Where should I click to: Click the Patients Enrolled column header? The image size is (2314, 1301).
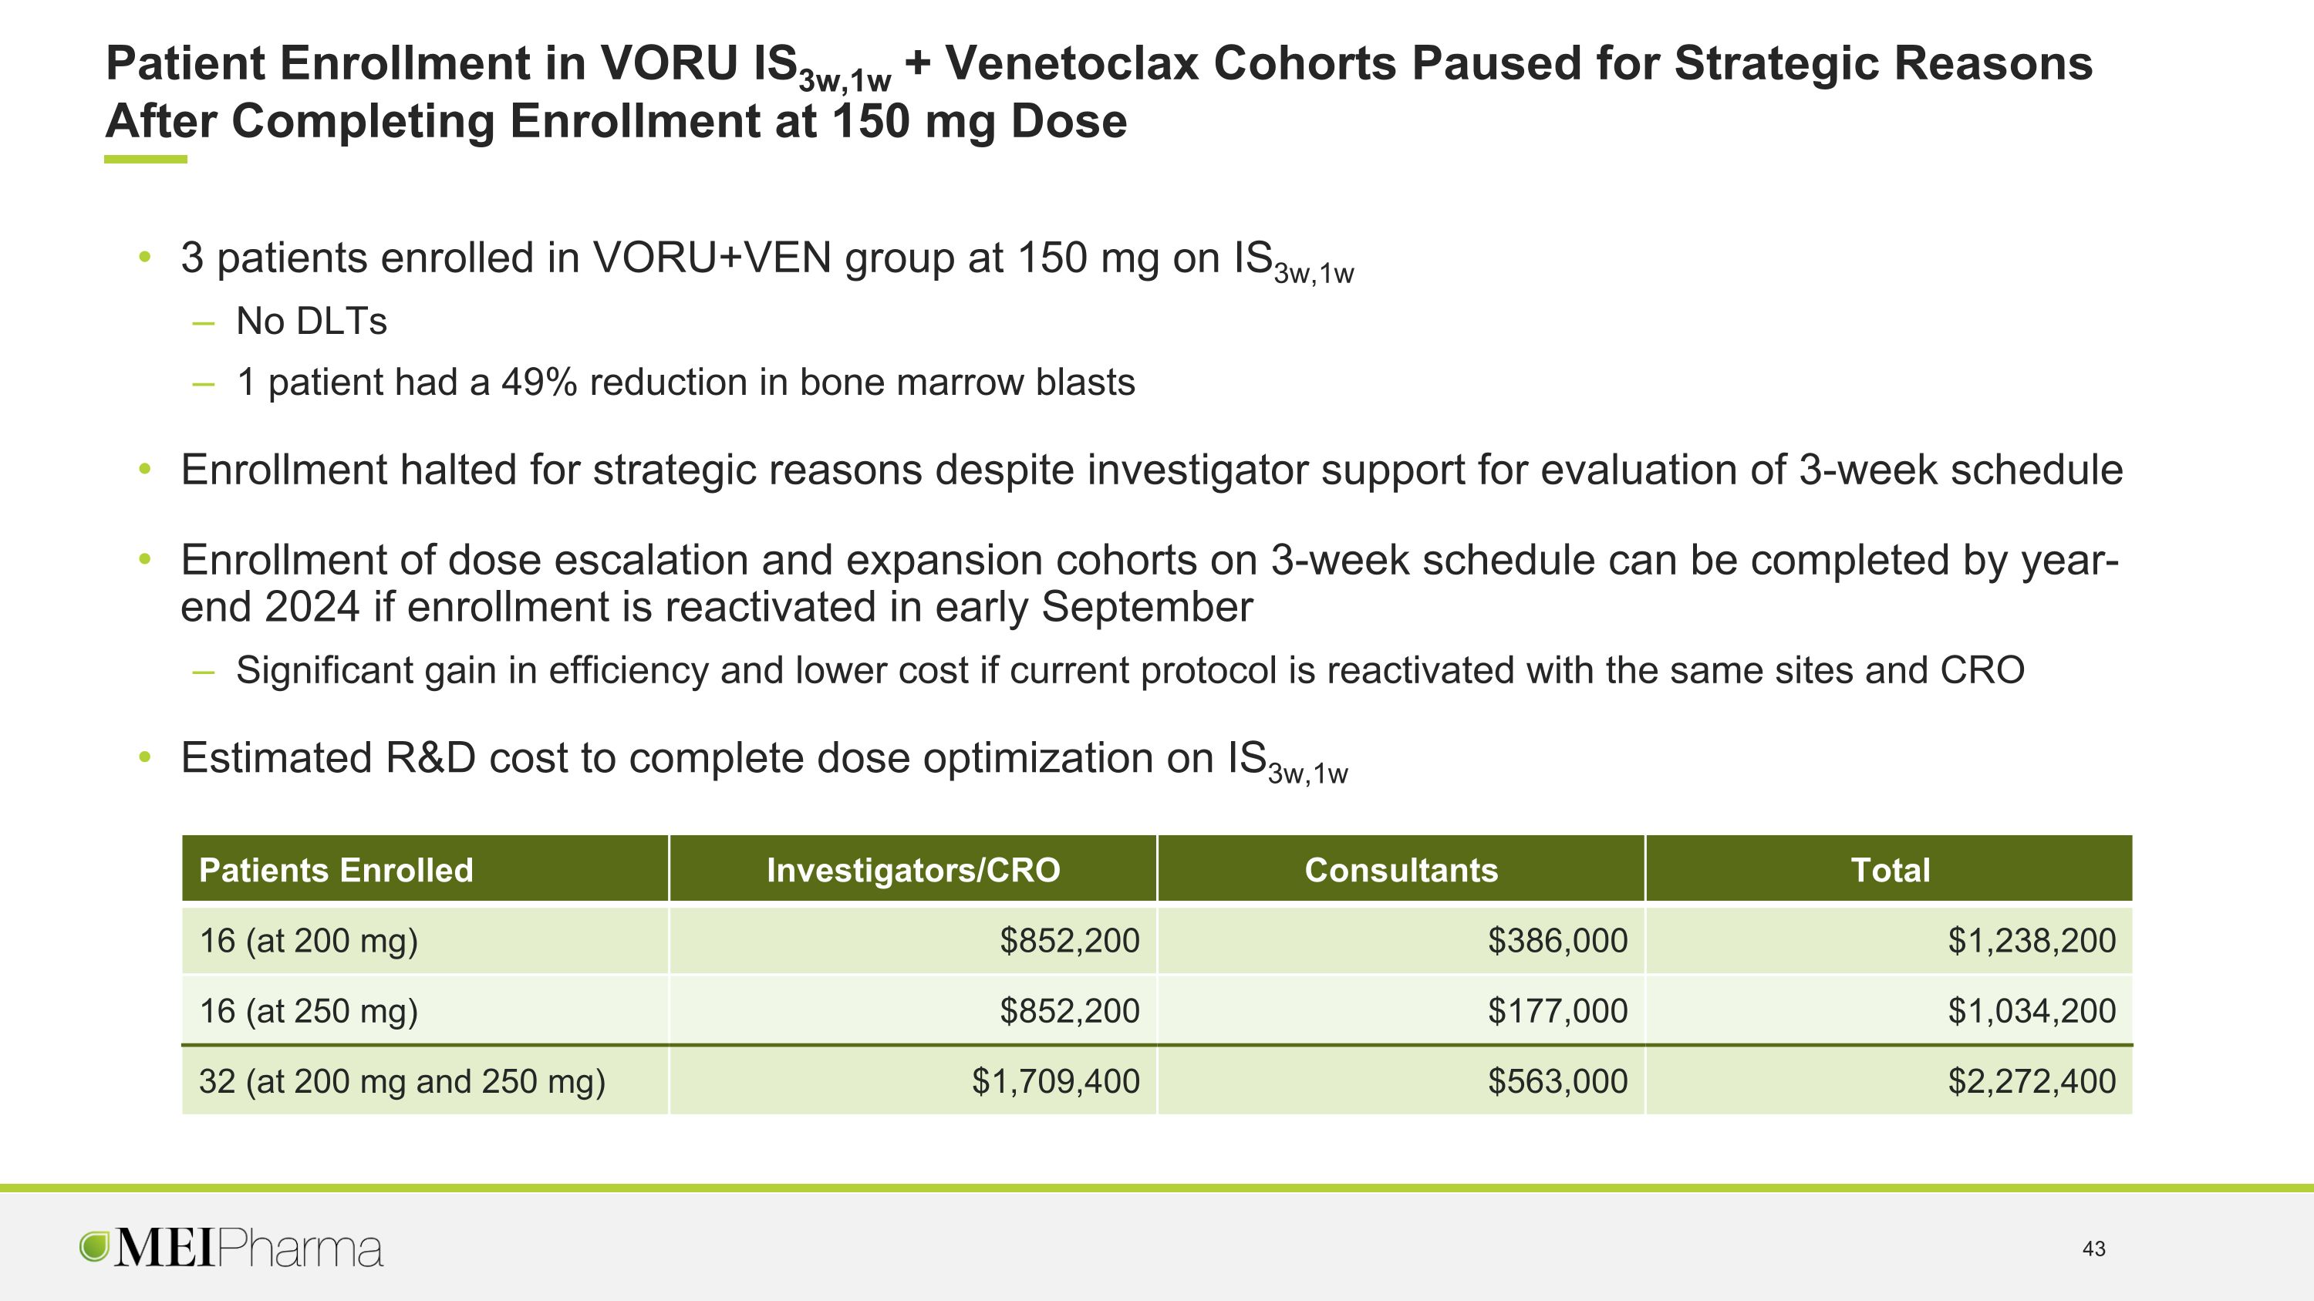click(425, 869)
